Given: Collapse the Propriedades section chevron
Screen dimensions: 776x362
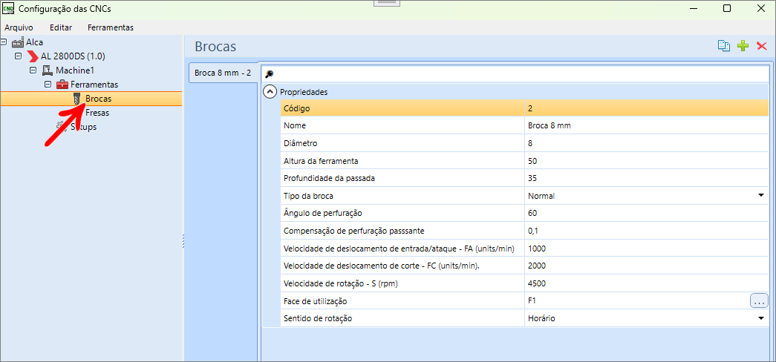Looking at the screenshot, I should 270,91.
